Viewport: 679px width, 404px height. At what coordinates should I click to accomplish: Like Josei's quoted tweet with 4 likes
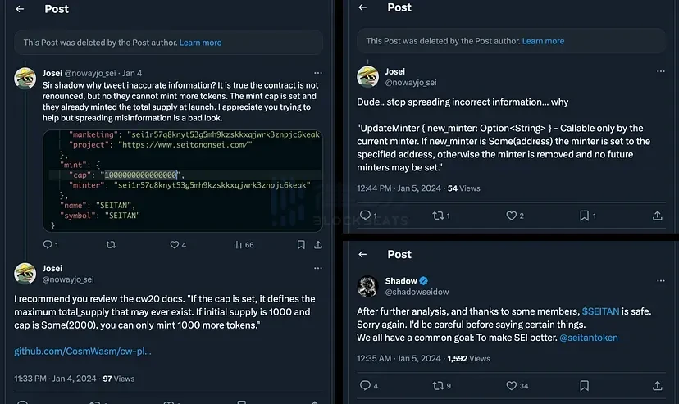(175, 244)
